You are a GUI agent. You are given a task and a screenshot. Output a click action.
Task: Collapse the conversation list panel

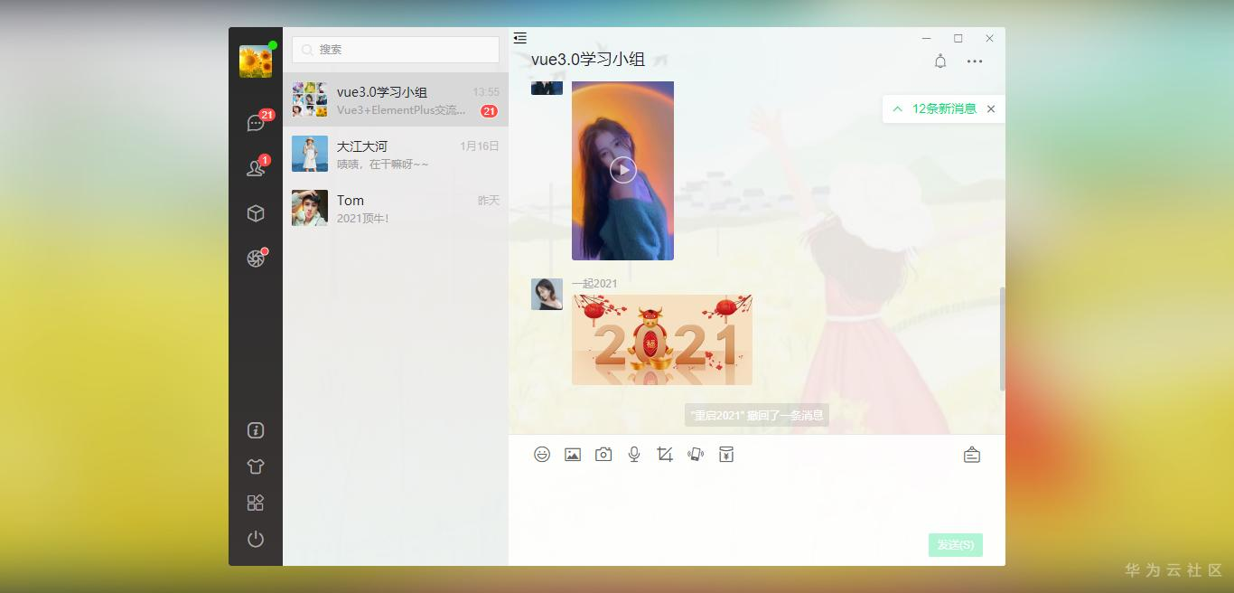point(519,38)
